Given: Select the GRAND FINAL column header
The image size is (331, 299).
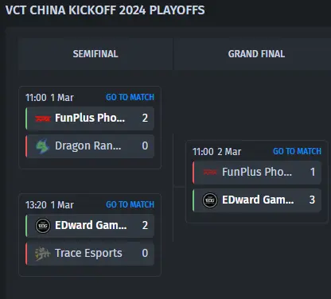Looking at the screenshot, I should pyautogui.click(x=256, y=54).
